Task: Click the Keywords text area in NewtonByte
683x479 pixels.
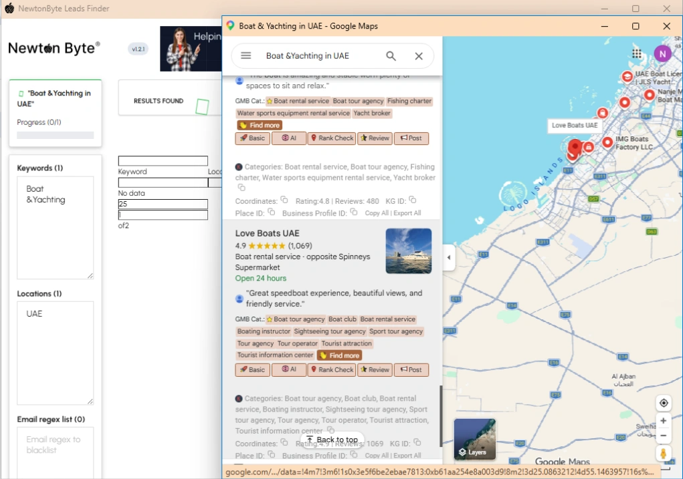Action: (56, 228)
